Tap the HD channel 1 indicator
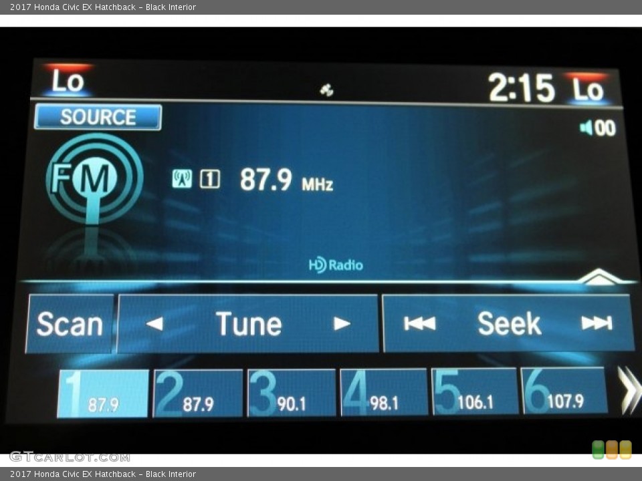642x481 pixels. point(209,179)
